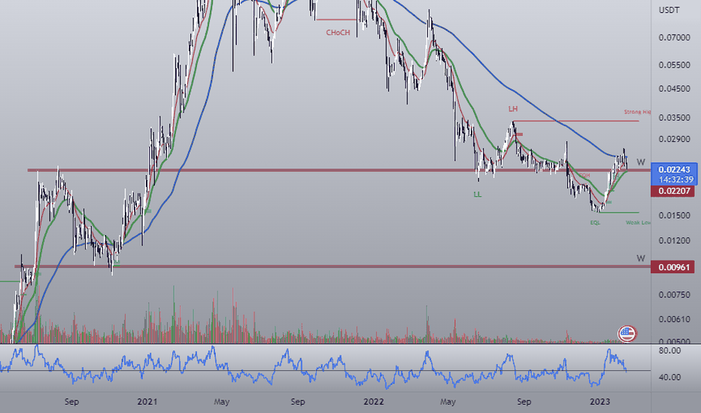Click the 80.00 level on RSI scale

pyautogui.click(x=669, y=351)
